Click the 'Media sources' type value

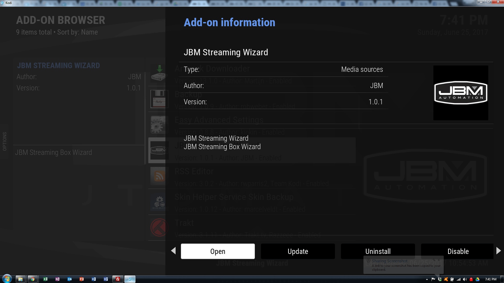[362, 69]
